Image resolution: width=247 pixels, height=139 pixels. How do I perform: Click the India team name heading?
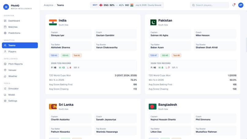[63, 21]
